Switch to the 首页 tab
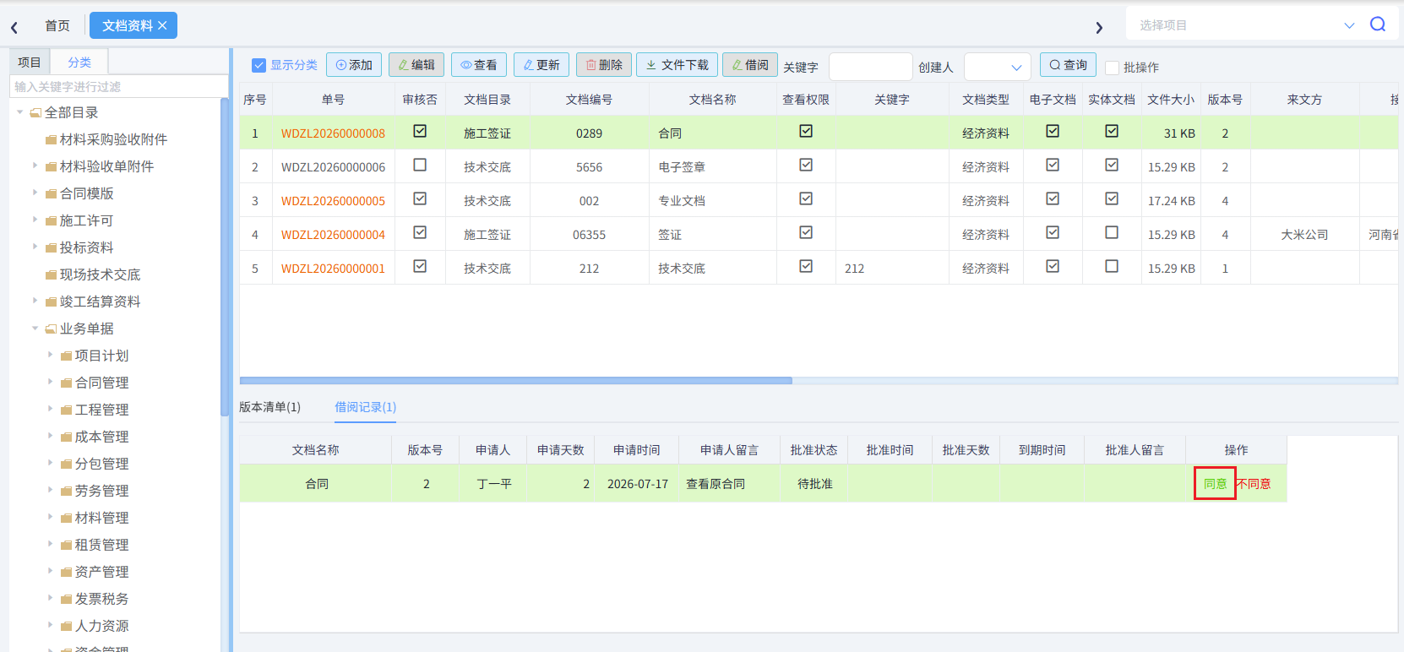 click(57, 26)
